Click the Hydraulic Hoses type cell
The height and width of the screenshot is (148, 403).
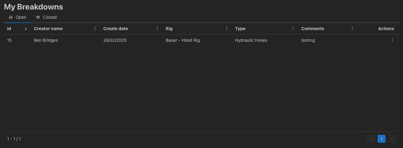pos(251,40)
